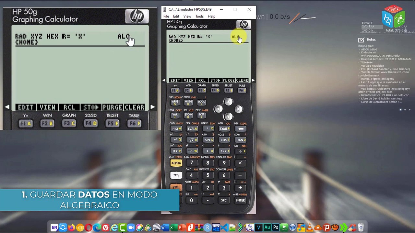Open the Tools menu in emulator window

click(x=199, y=17)
